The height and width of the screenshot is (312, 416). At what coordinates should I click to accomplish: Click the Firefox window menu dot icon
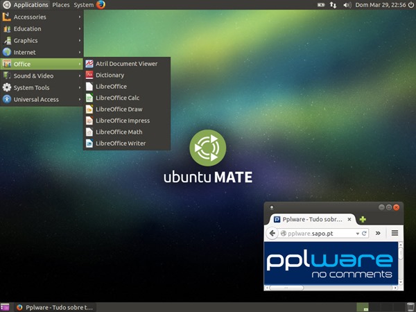point(271,207)
